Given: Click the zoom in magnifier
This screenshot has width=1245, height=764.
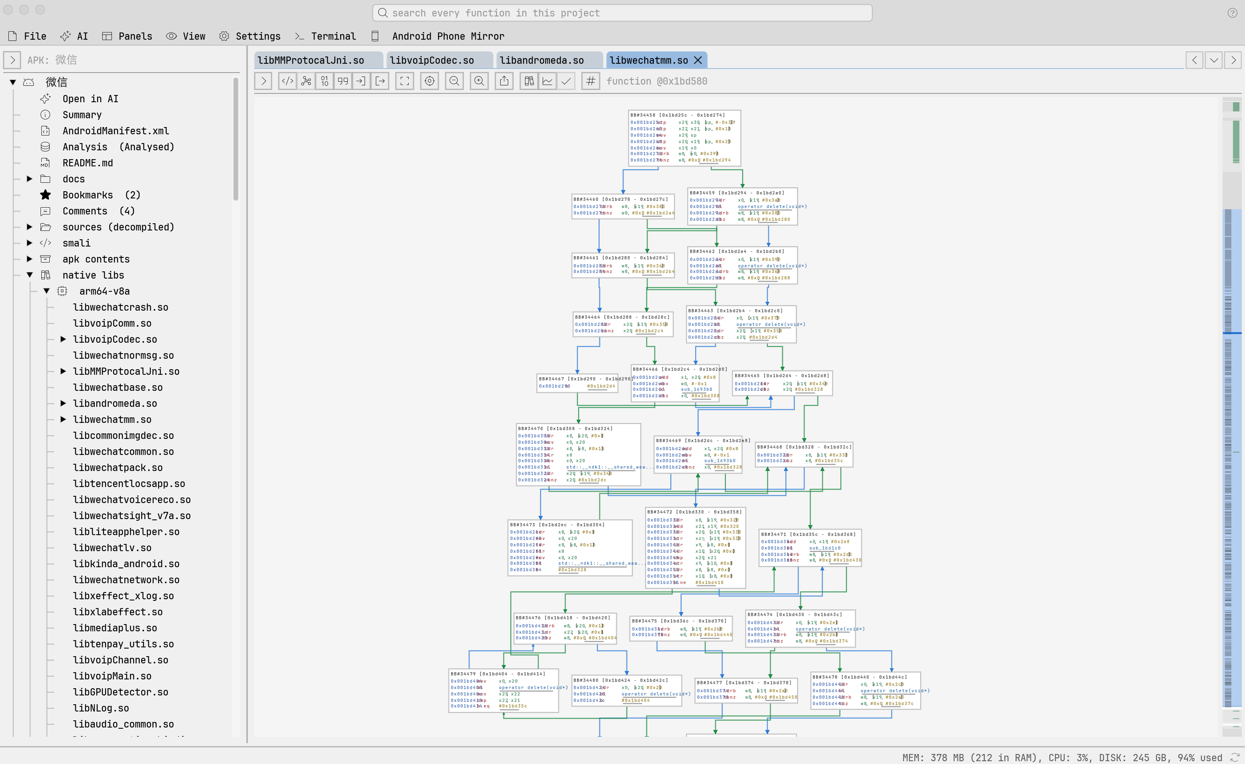Looking at the screenshot, I should click(479, 81).
